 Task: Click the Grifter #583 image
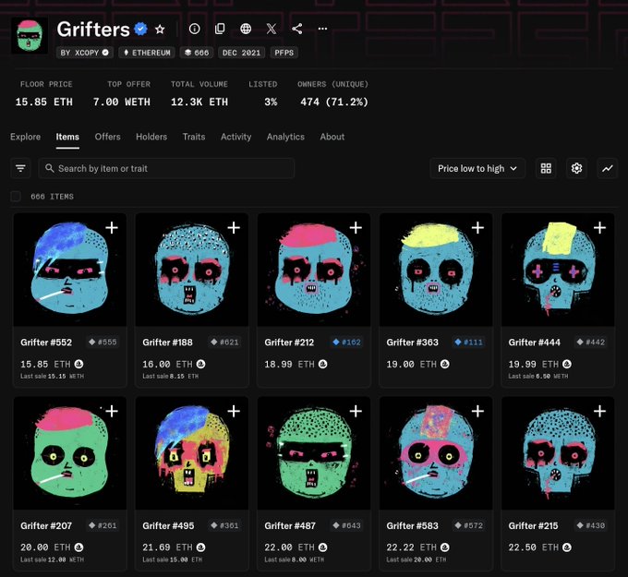pos(436,453)
